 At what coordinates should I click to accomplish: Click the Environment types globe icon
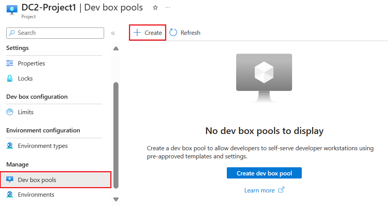[x=10, y=146]
